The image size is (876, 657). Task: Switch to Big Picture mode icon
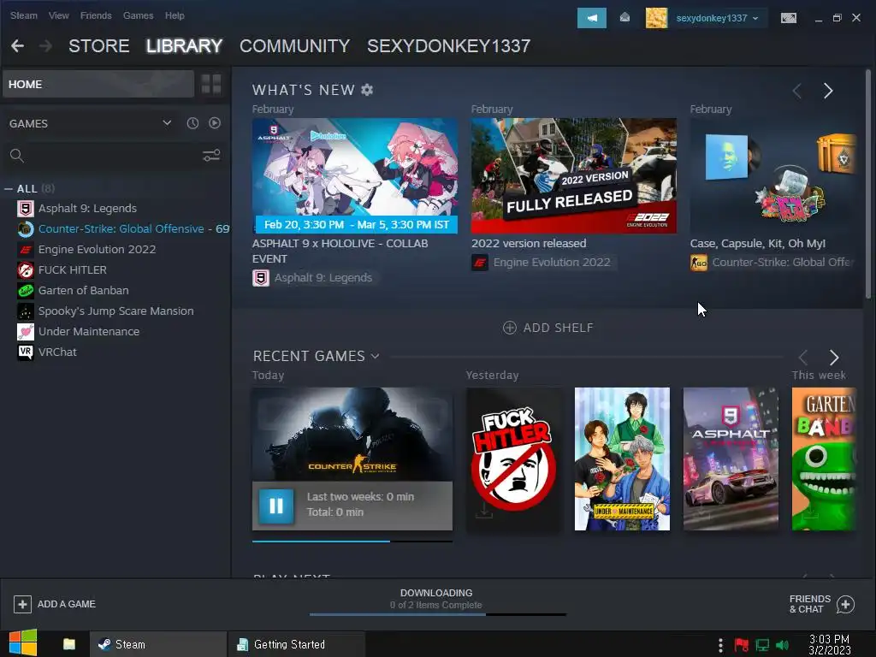click(788, 18)
